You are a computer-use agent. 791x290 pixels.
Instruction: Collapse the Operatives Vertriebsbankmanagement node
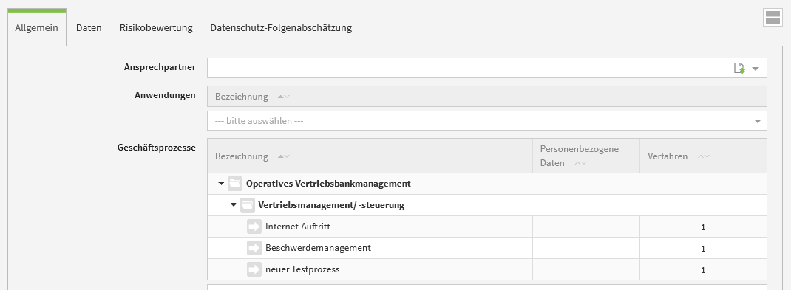[x=221, y=184]
